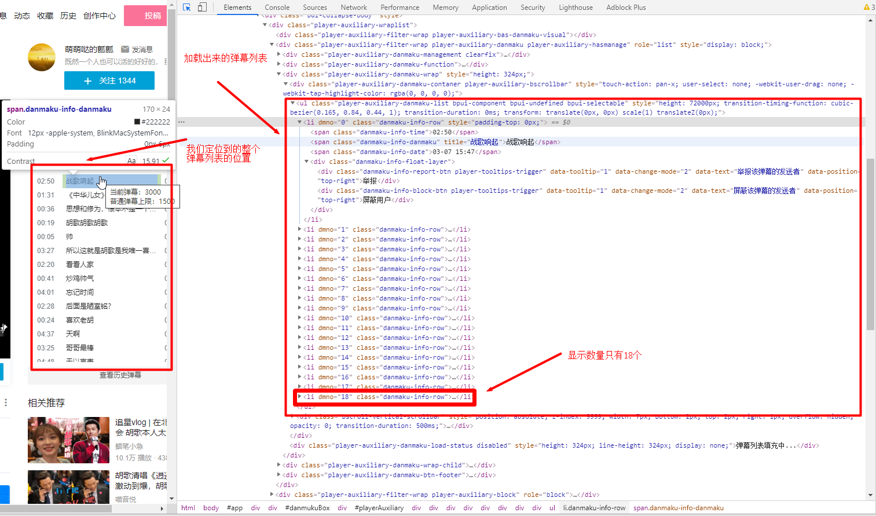Open the 历史 history link

click(68, 16)
